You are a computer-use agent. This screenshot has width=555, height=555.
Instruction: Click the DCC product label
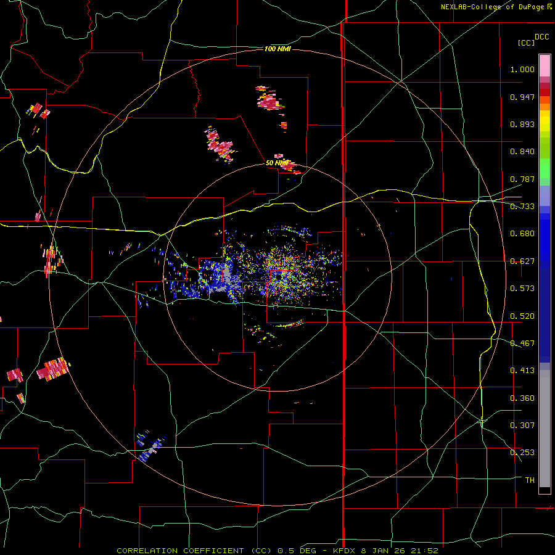coord(541,37)
